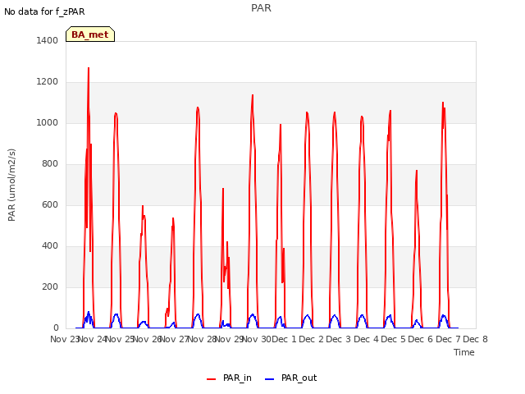Toggle the PAR_in legend entry

[x=229, y=378]
